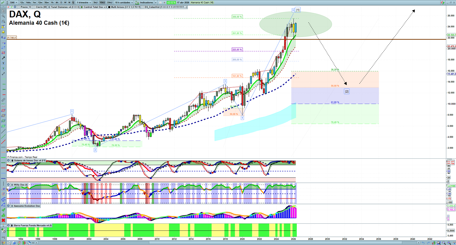456x245 pixels.
Task: Toggle the Tunel Domenec v4 indicator box
Action: click(x=49, y=7)
